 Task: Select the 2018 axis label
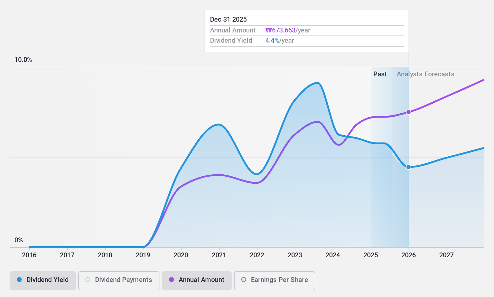[x=105, y=255]
